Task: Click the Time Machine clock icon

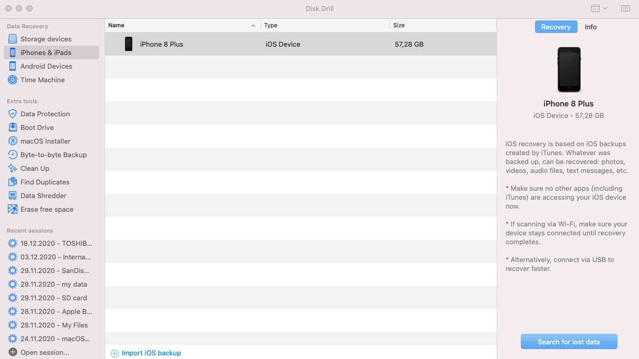Action: 13,80
